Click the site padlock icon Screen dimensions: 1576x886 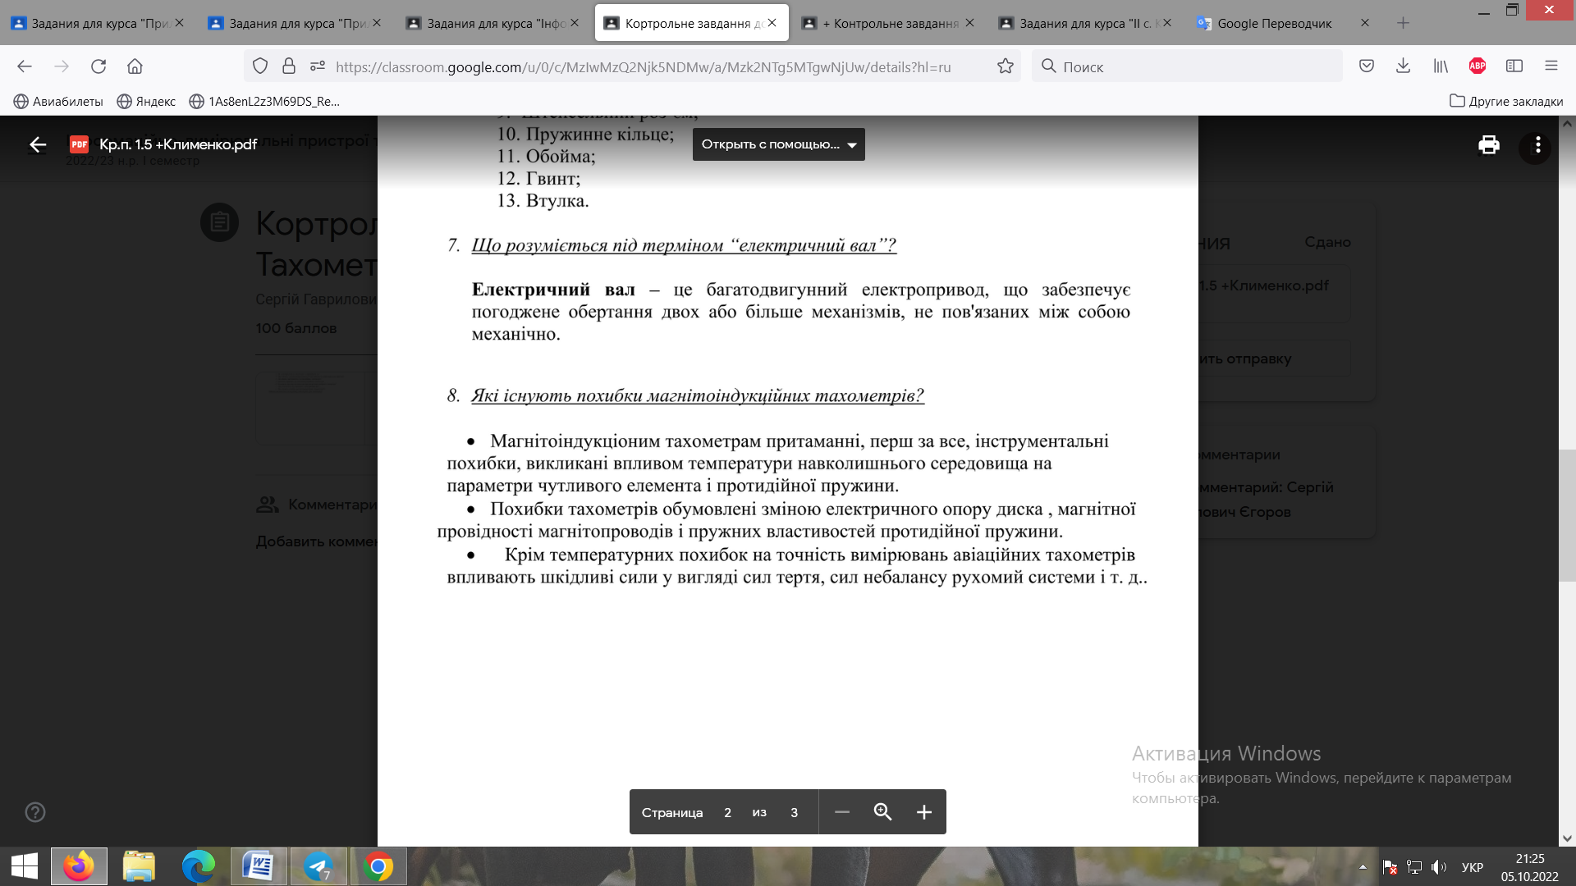(289, 66)
